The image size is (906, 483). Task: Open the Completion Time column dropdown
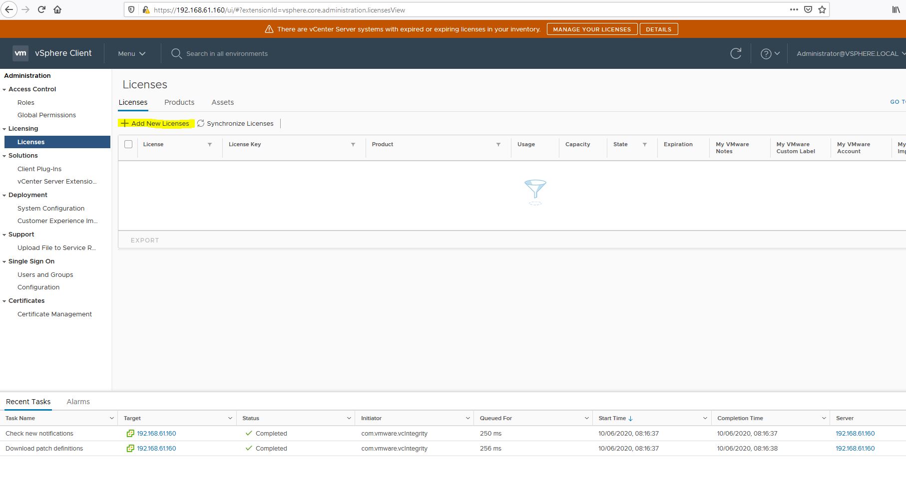click(x=824, y=418)
